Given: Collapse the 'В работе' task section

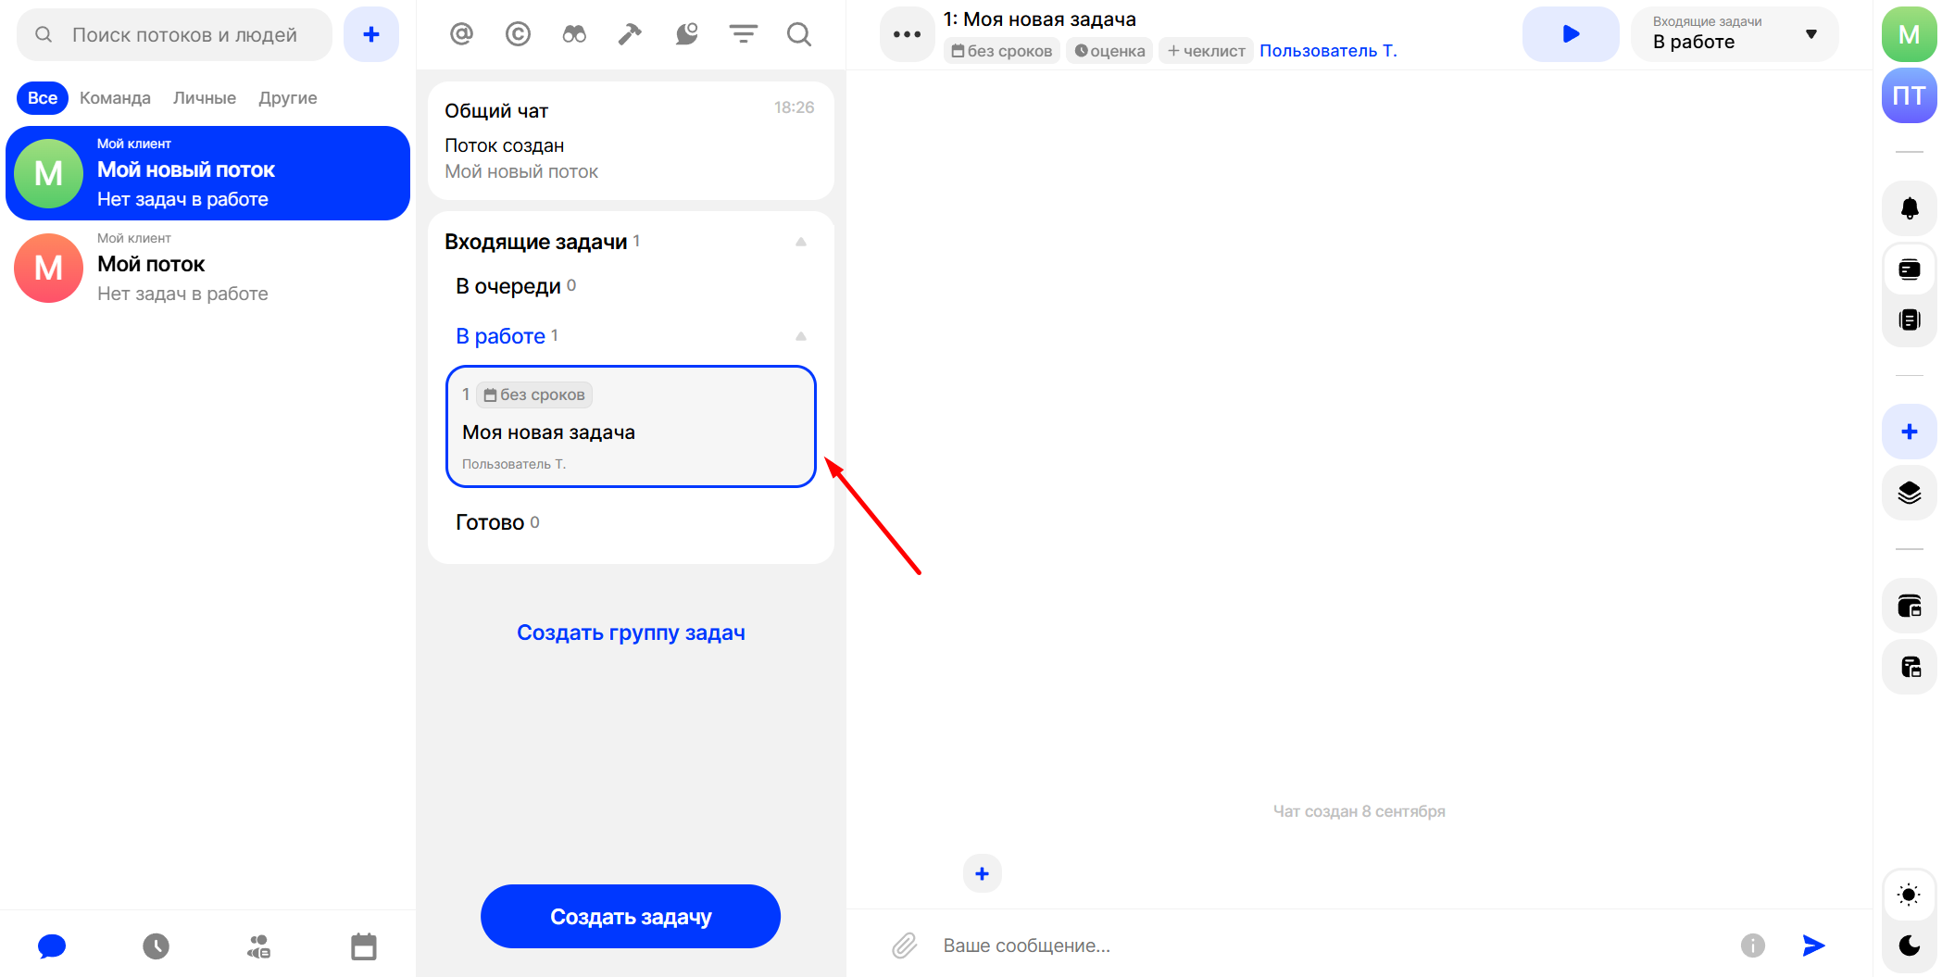Looking at the screenshot, I should 801,336.
